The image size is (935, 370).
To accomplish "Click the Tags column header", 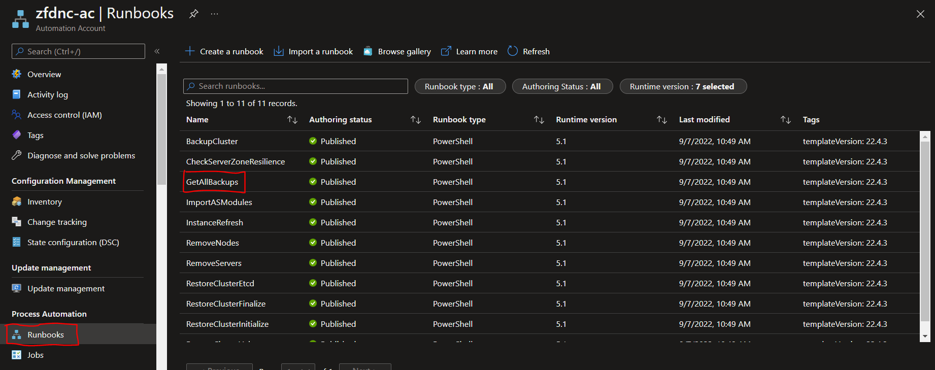I will (811, 120).
